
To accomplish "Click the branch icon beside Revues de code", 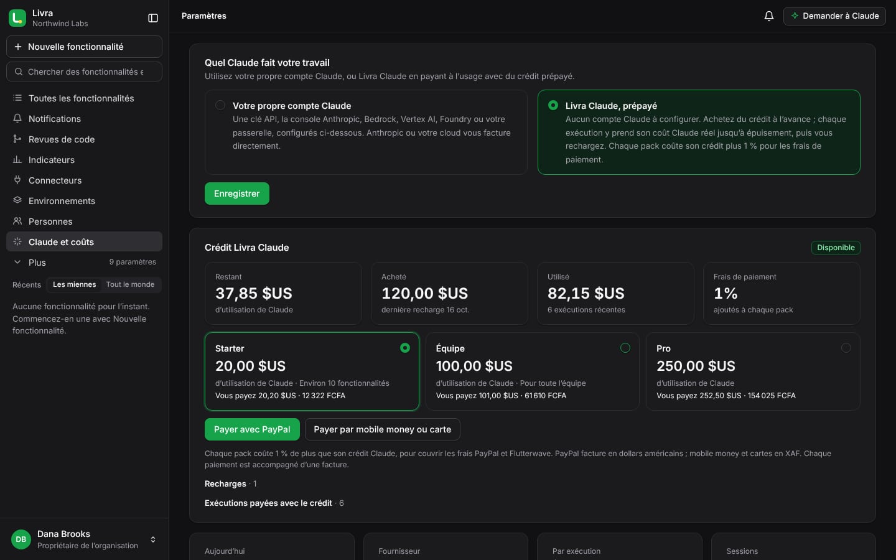I will point(17,139).
